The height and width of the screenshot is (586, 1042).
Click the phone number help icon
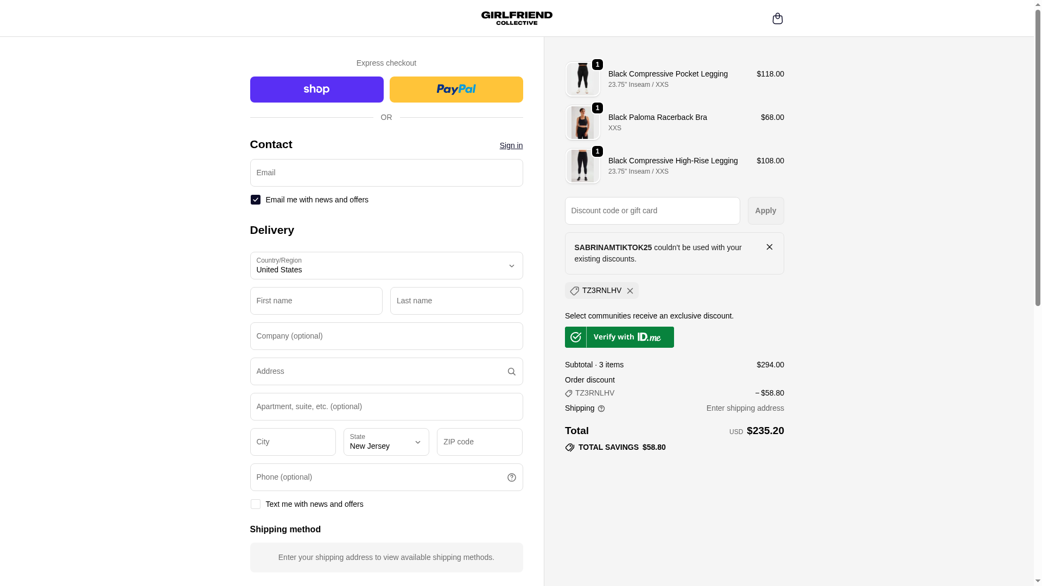pyautogui.click(x=511, y=477)
